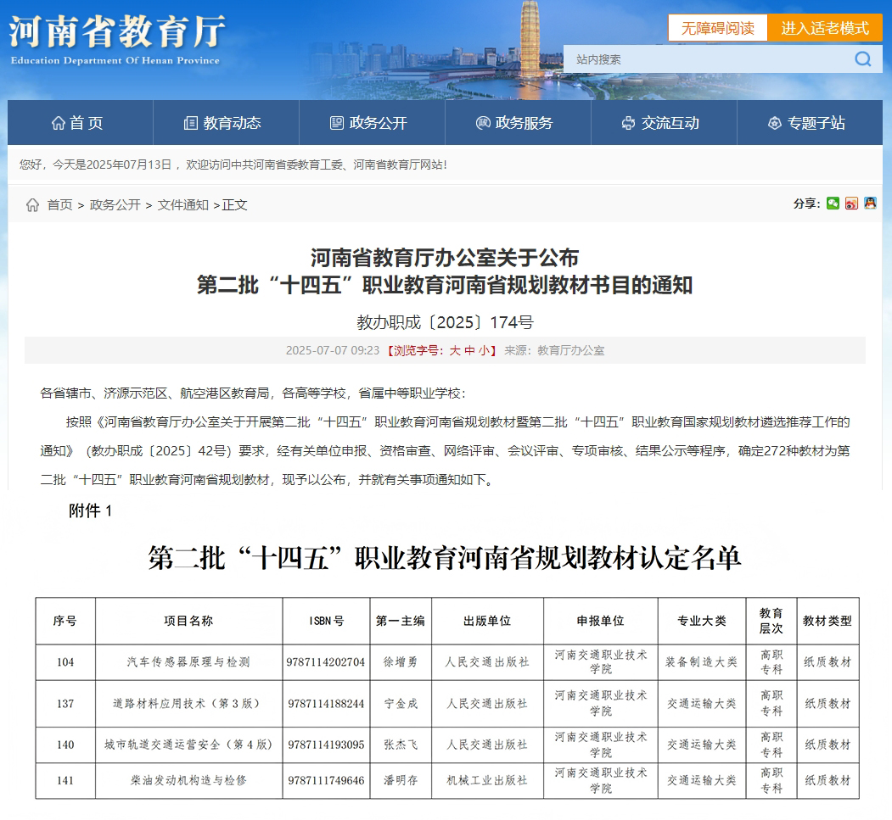Open 交流互动 navigation item
Viewport: 892px width, 820px height.
tap(661, 123)
